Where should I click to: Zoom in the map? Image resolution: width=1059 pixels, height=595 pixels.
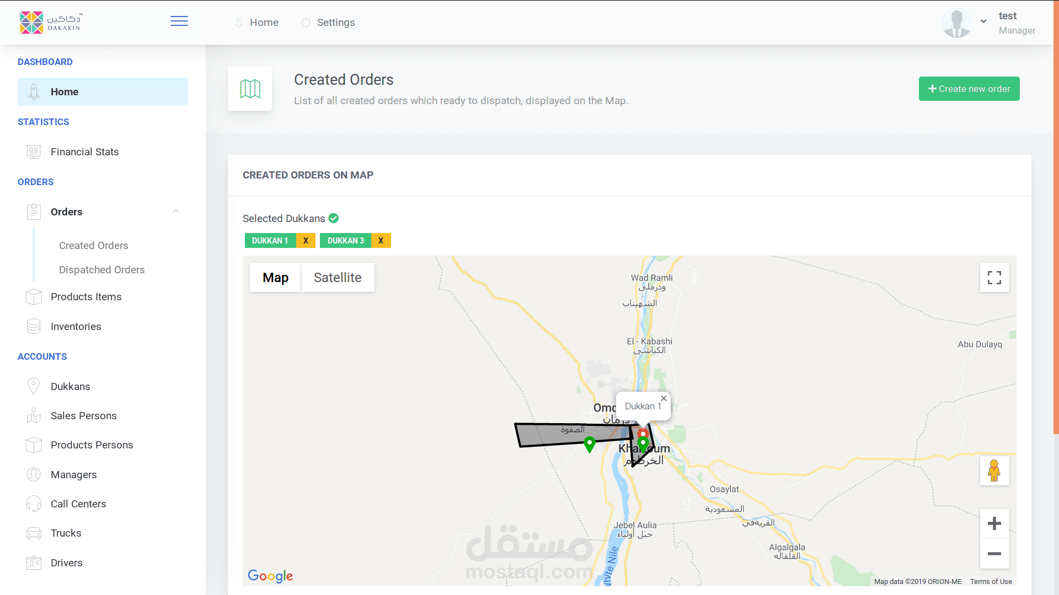(994, 523)
